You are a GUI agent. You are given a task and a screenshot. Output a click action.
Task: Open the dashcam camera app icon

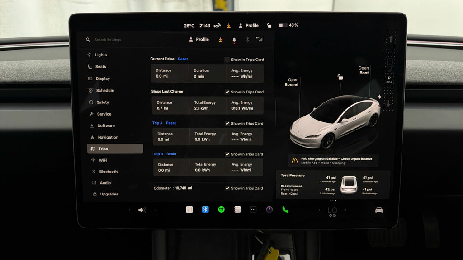pyautogui.click(x=269, y=209)
